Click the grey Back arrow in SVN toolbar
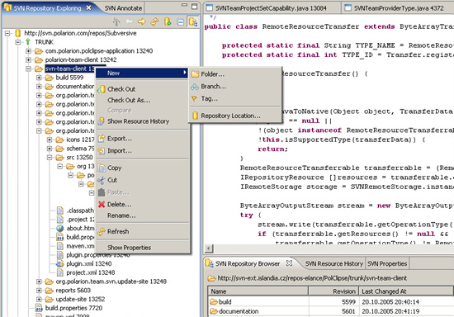The width and height of the screenshot is (454, 317). point(129,21)
